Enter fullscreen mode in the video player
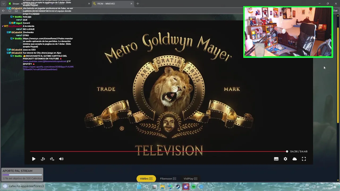The image size is (340, 191). pos(304,159)
